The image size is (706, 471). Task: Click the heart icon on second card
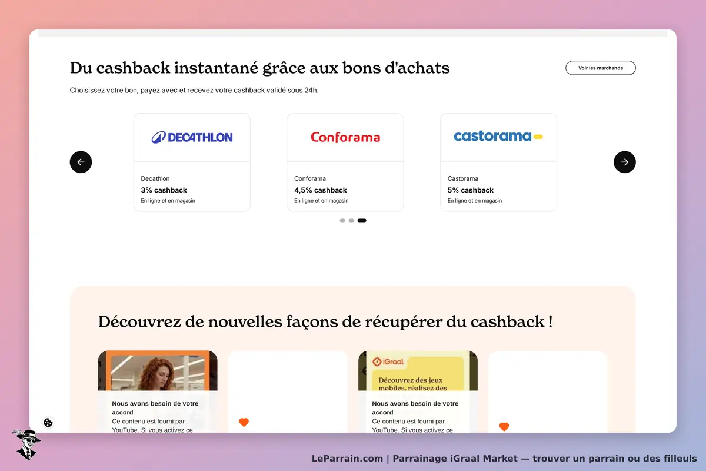click(x=244, y=422)
